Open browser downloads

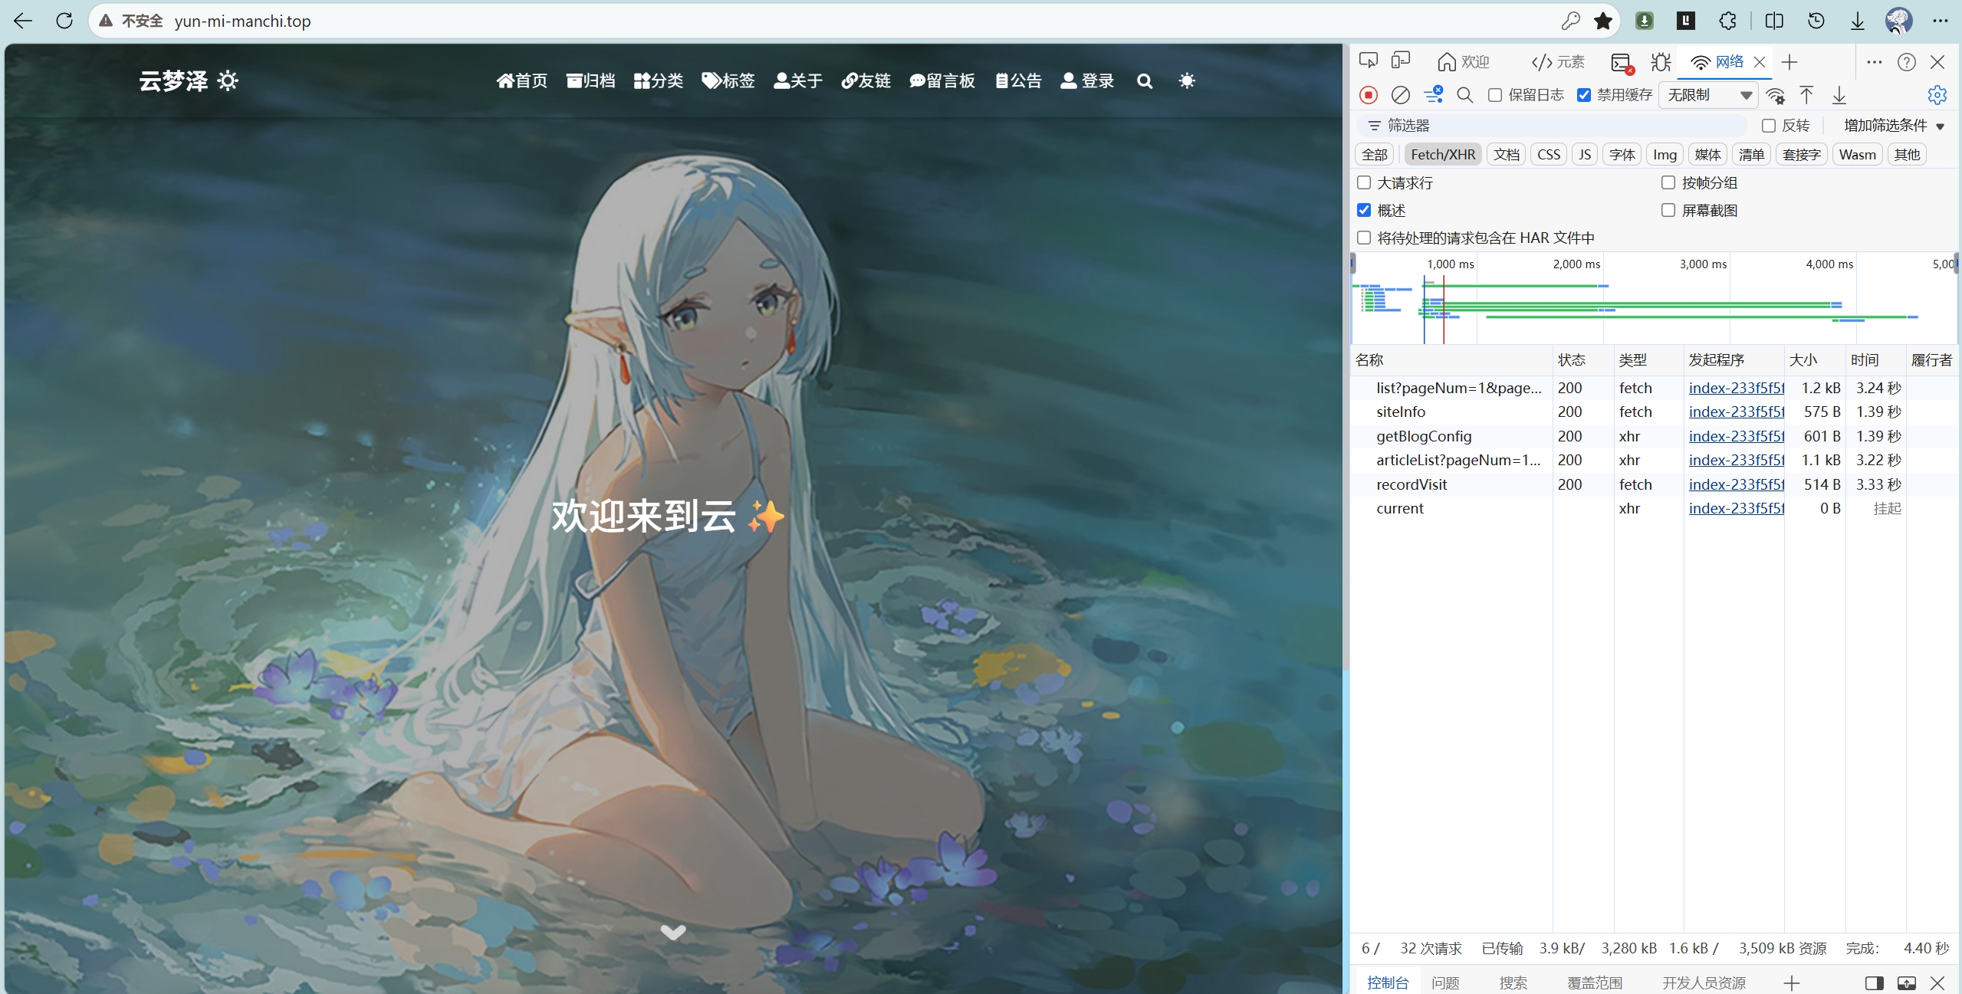pyautogui.click(x=1858, y=21)
